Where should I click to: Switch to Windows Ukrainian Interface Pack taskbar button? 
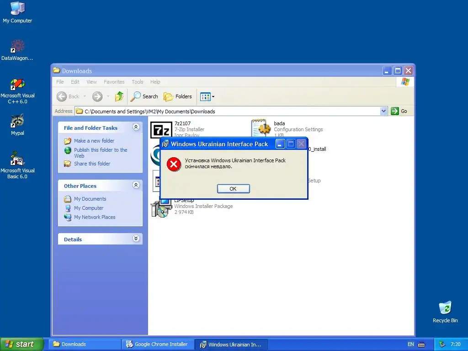231,345
